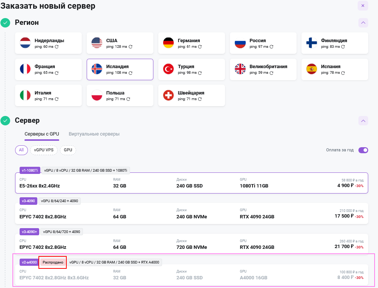Click the Switzerland flag icon
Screen dimensions: 378x288
[x=168, y=95]
